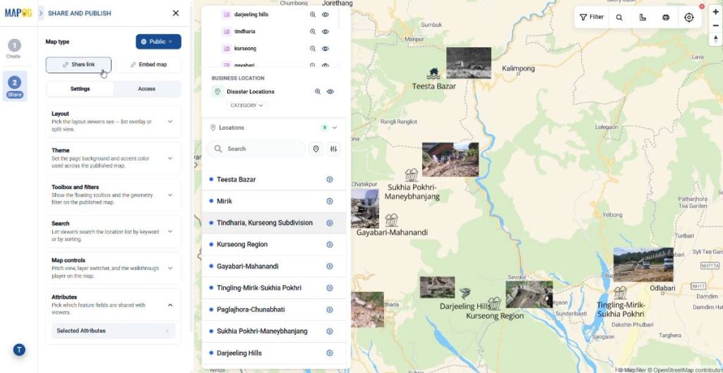Select Tindharia, Kurseong Subdivision in list
This screenshot has width=723, height=373.
274,223
